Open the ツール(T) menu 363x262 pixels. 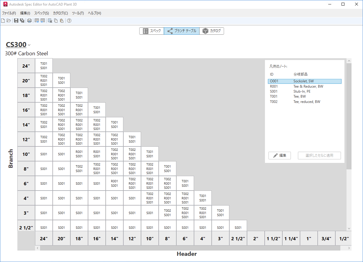(78, 13)
